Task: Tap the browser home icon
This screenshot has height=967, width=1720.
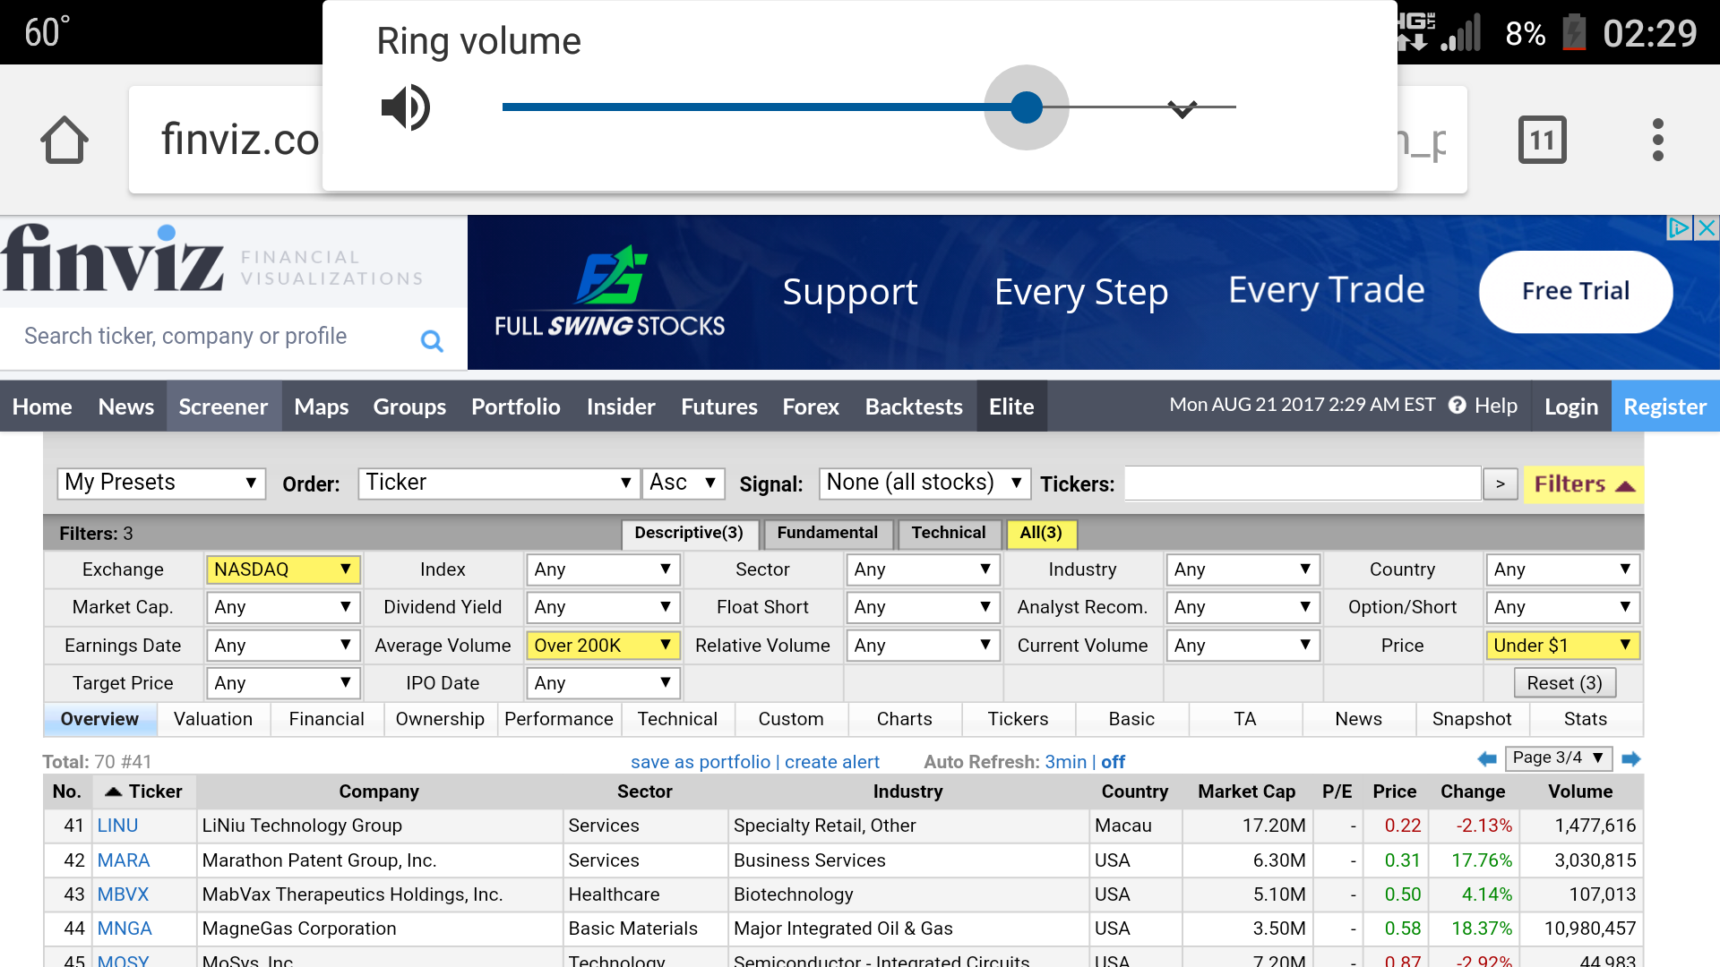Action: 64,140
